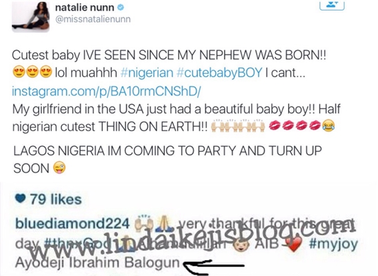Click natalie nunn's profile picture
This screenshot has width=378, height=276.
(31, 17)
